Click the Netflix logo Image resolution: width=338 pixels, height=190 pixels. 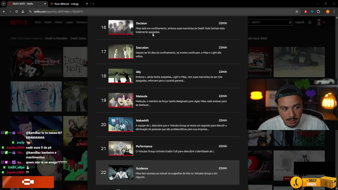(18, 22)
